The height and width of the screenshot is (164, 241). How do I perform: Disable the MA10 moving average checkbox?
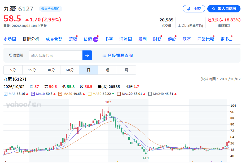coord(33,94)
